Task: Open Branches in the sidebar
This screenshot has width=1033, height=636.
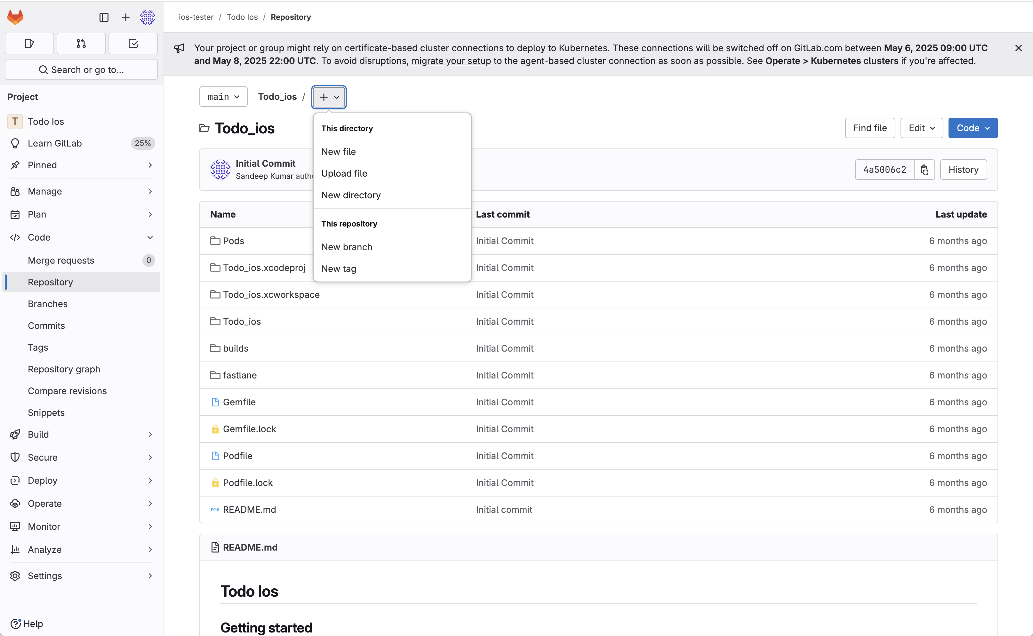Action: (81, 304)
